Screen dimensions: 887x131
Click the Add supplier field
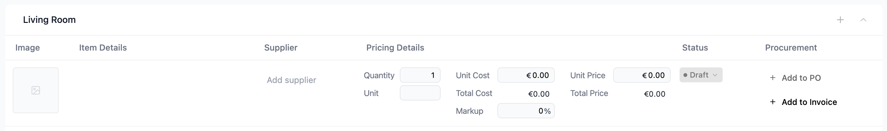(x=291, y=80)
